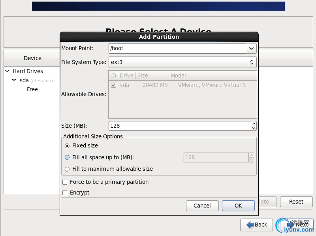Choose Fill to maximum allowable size
The width and height of the screenshot is (316, 236).
click(67, 169)
